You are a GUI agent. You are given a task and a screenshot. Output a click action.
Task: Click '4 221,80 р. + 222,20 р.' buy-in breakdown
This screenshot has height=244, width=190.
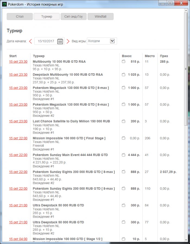pyautogui.click(x=49, y=163)
